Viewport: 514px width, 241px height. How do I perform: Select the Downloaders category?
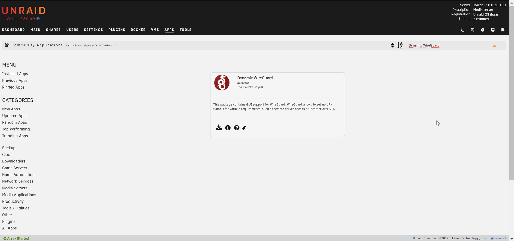(x=14, y=161)
